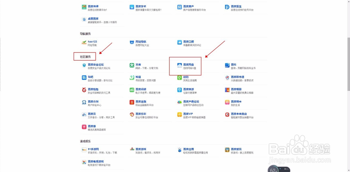The width and height of the screenshot is (350, 172).
Task: Open the 百度股市通 text link
Action: coord(238,77)
